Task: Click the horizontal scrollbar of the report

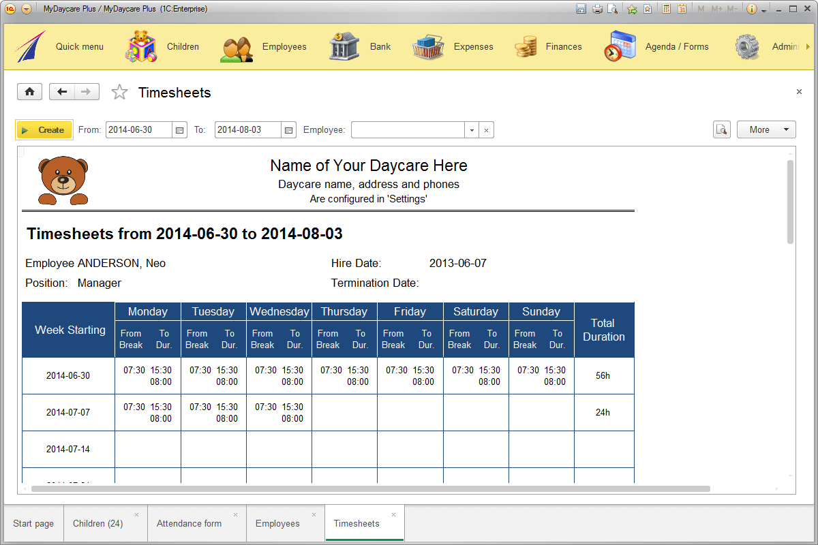Action: click(x=370, y=488)
